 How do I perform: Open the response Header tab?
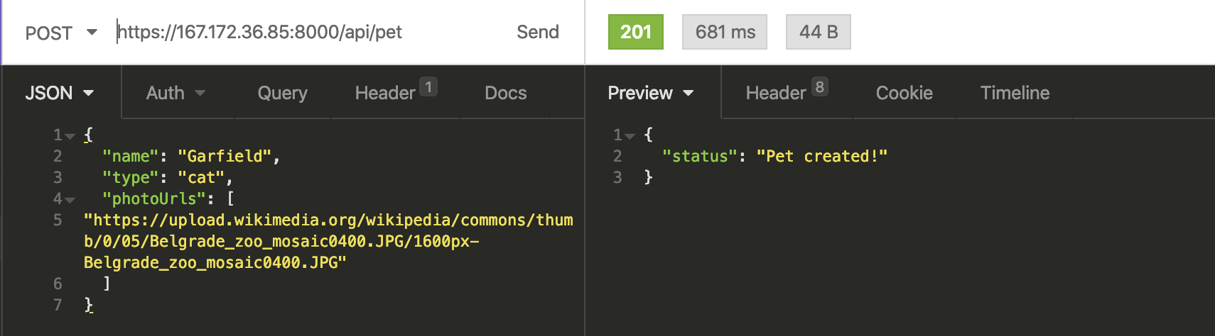[x=787, y=91]
